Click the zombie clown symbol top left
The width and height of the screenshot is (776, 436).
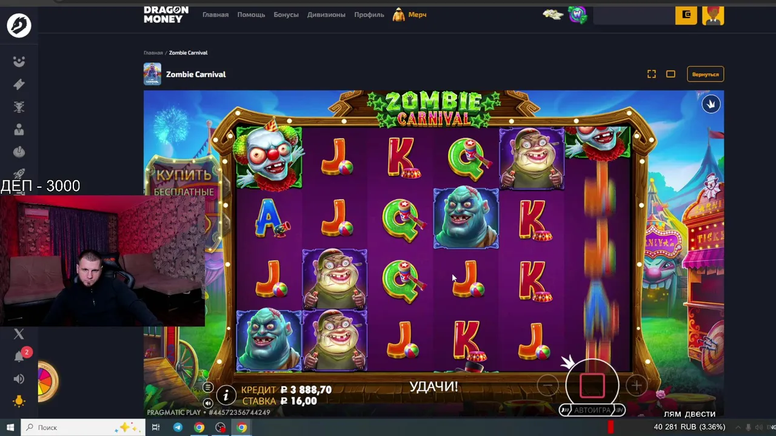pyautogui.click(x=269, y=157)
